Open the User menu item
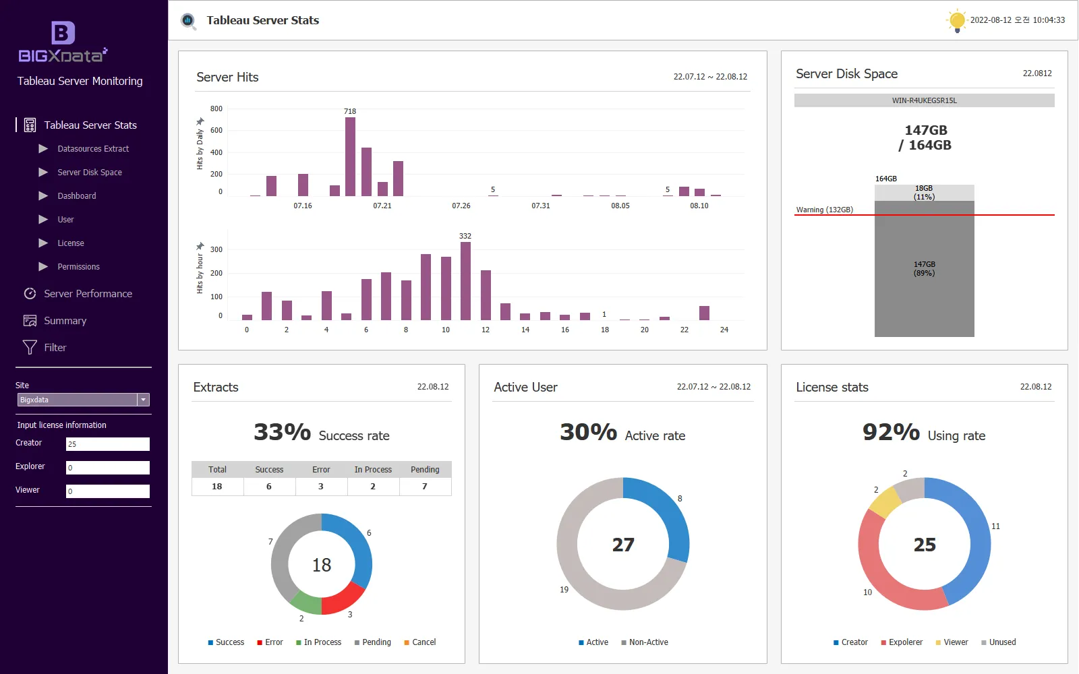Viewport: 1079px width, 674px height. pyautogui.click(x=65, y=219)
